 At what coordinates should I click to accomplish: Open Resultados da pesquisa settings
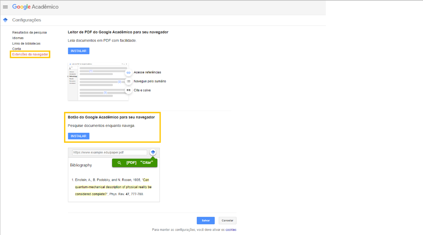pos(29,32)
